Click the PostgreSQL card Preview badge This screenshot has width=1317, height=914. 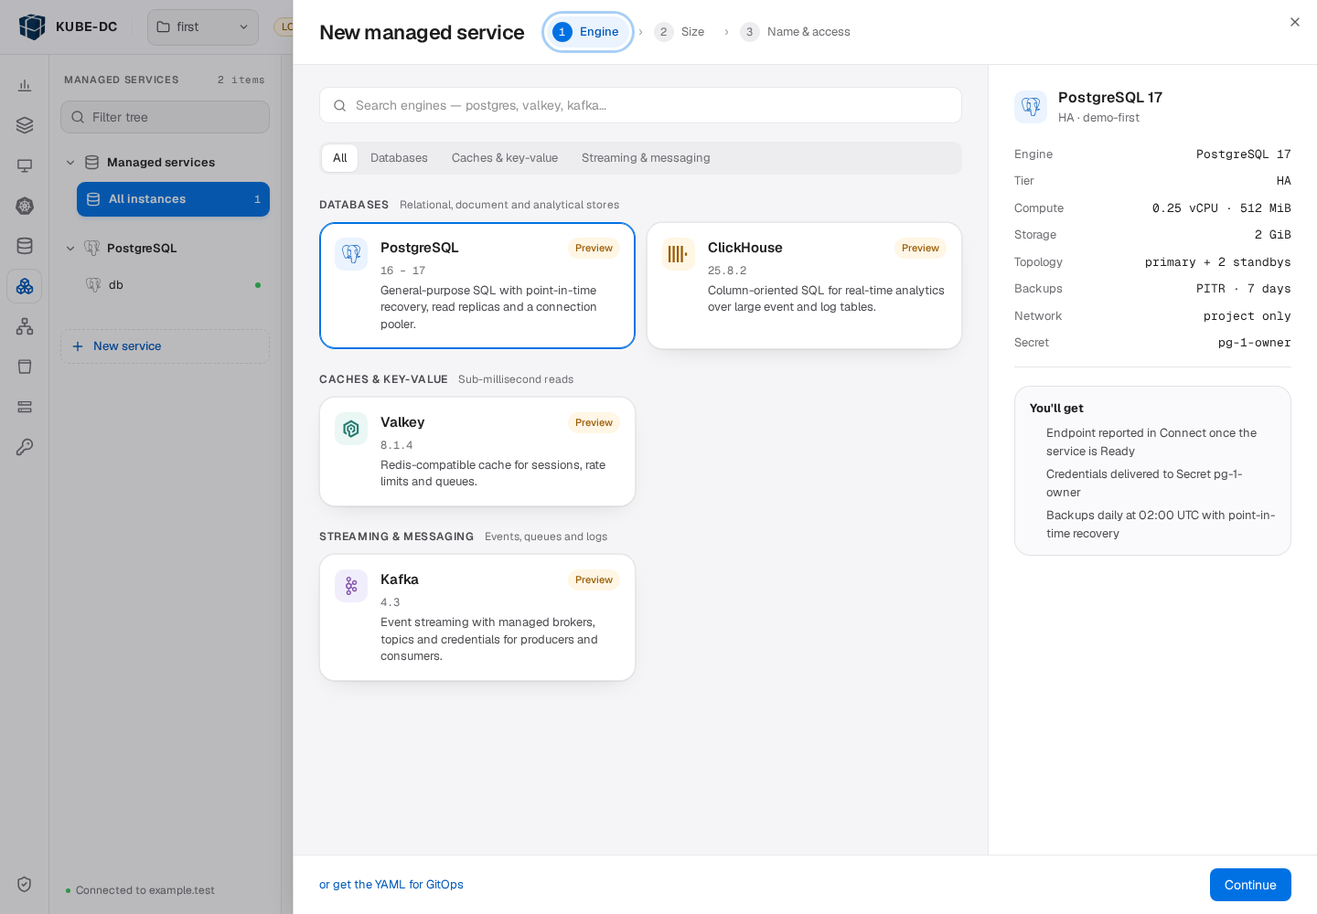594,249
